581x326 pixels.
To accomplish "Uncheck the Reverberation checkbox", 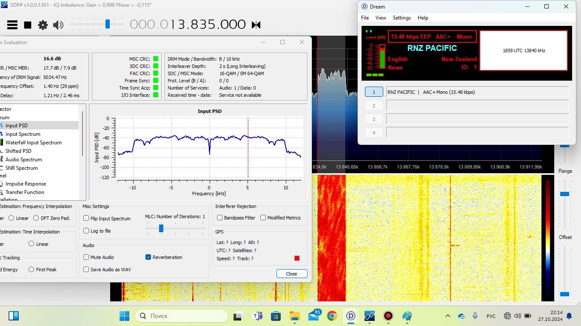I will click(x=148, y=257).
